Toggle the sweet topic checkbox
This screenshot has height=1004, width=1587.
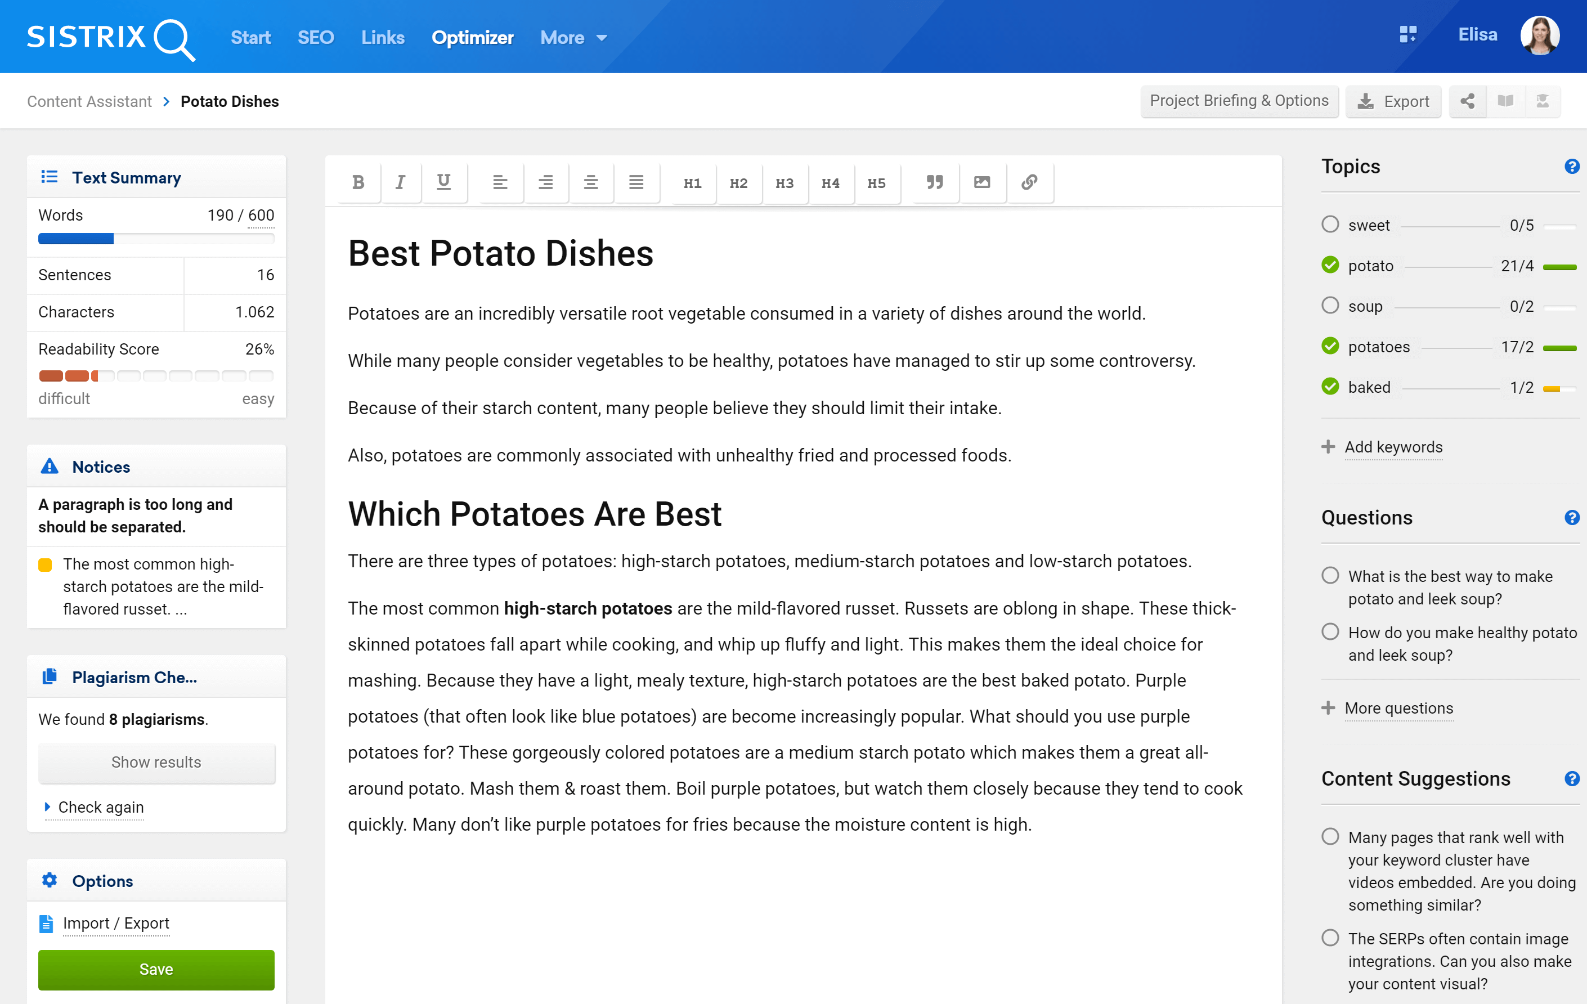tap(1330, 223)
